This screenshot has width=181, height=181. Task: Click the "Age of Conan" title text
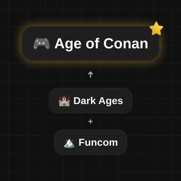(101, 44)
